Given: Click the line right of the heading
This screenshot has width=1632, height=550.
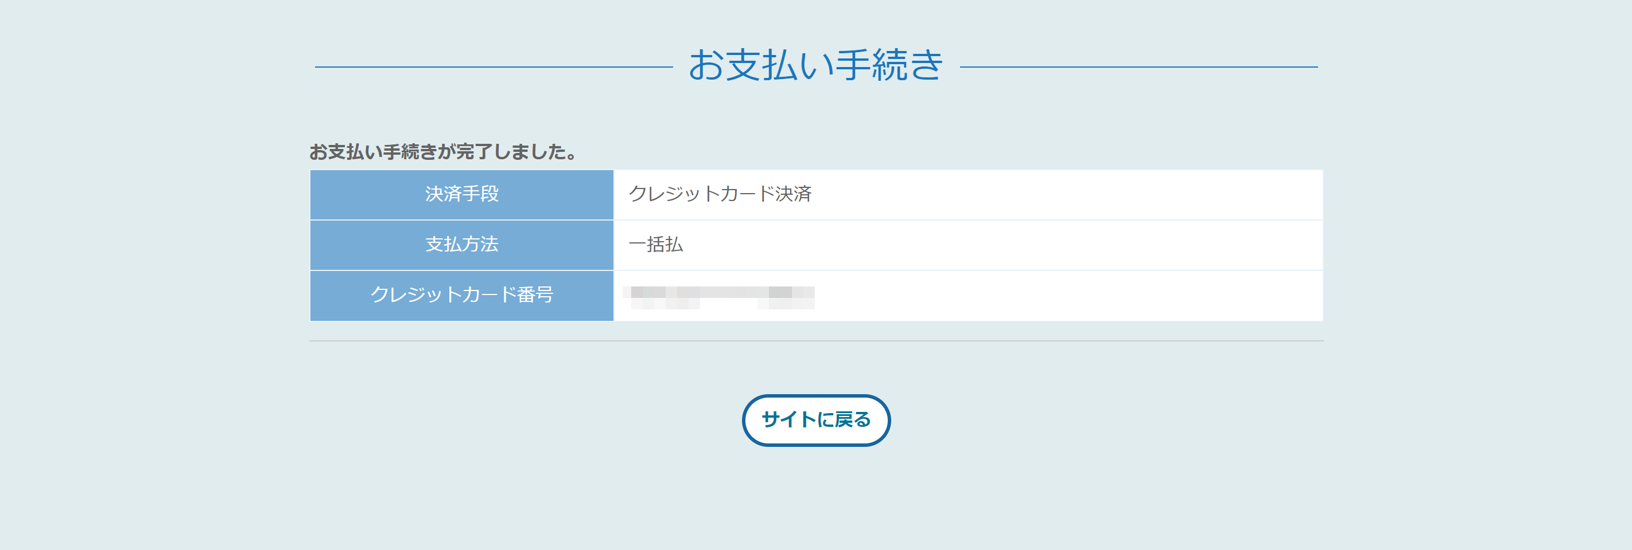Looking at the screenshot, I should pyautogui.click(x=1138, y=67).
